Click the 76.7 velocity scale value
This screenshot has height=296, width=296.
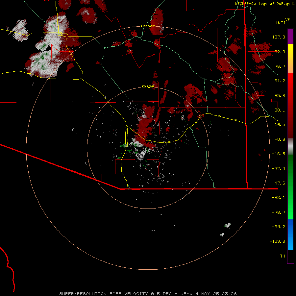click(280, 66)
